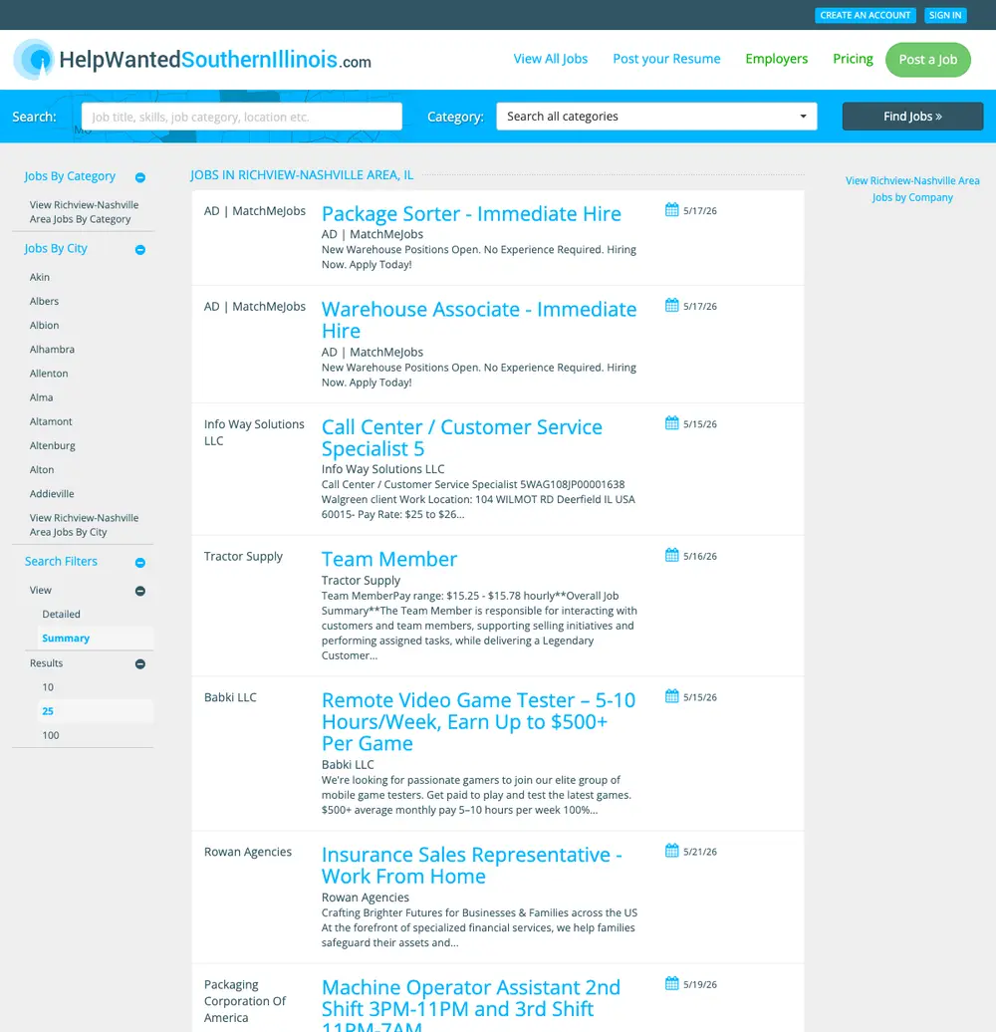
Task: Select the Altenburg city link
Action: 53,446
